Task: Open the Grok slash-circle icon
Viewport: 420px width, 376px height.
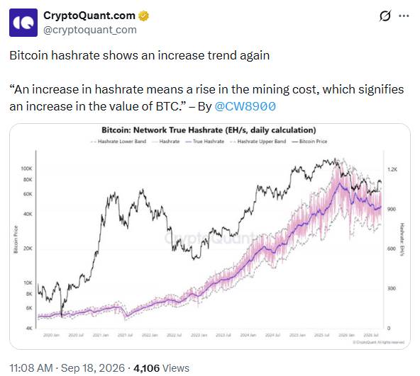Action: point(385,16)
